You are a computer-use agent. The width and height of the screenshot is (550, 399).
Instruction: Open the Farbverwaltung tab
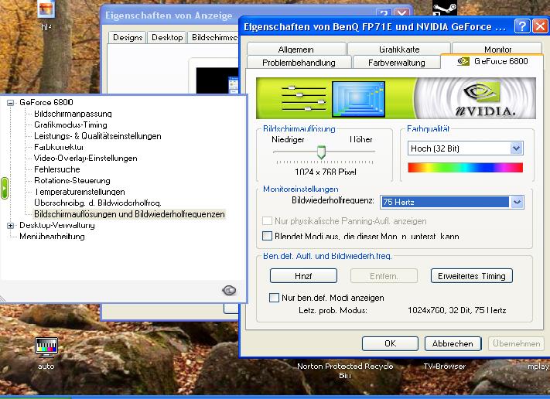point(396,63)
